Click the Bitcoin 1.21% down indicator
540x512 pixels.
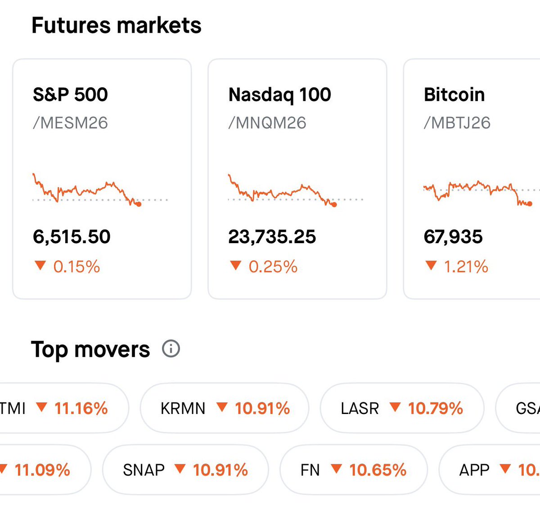click(457, 267)
